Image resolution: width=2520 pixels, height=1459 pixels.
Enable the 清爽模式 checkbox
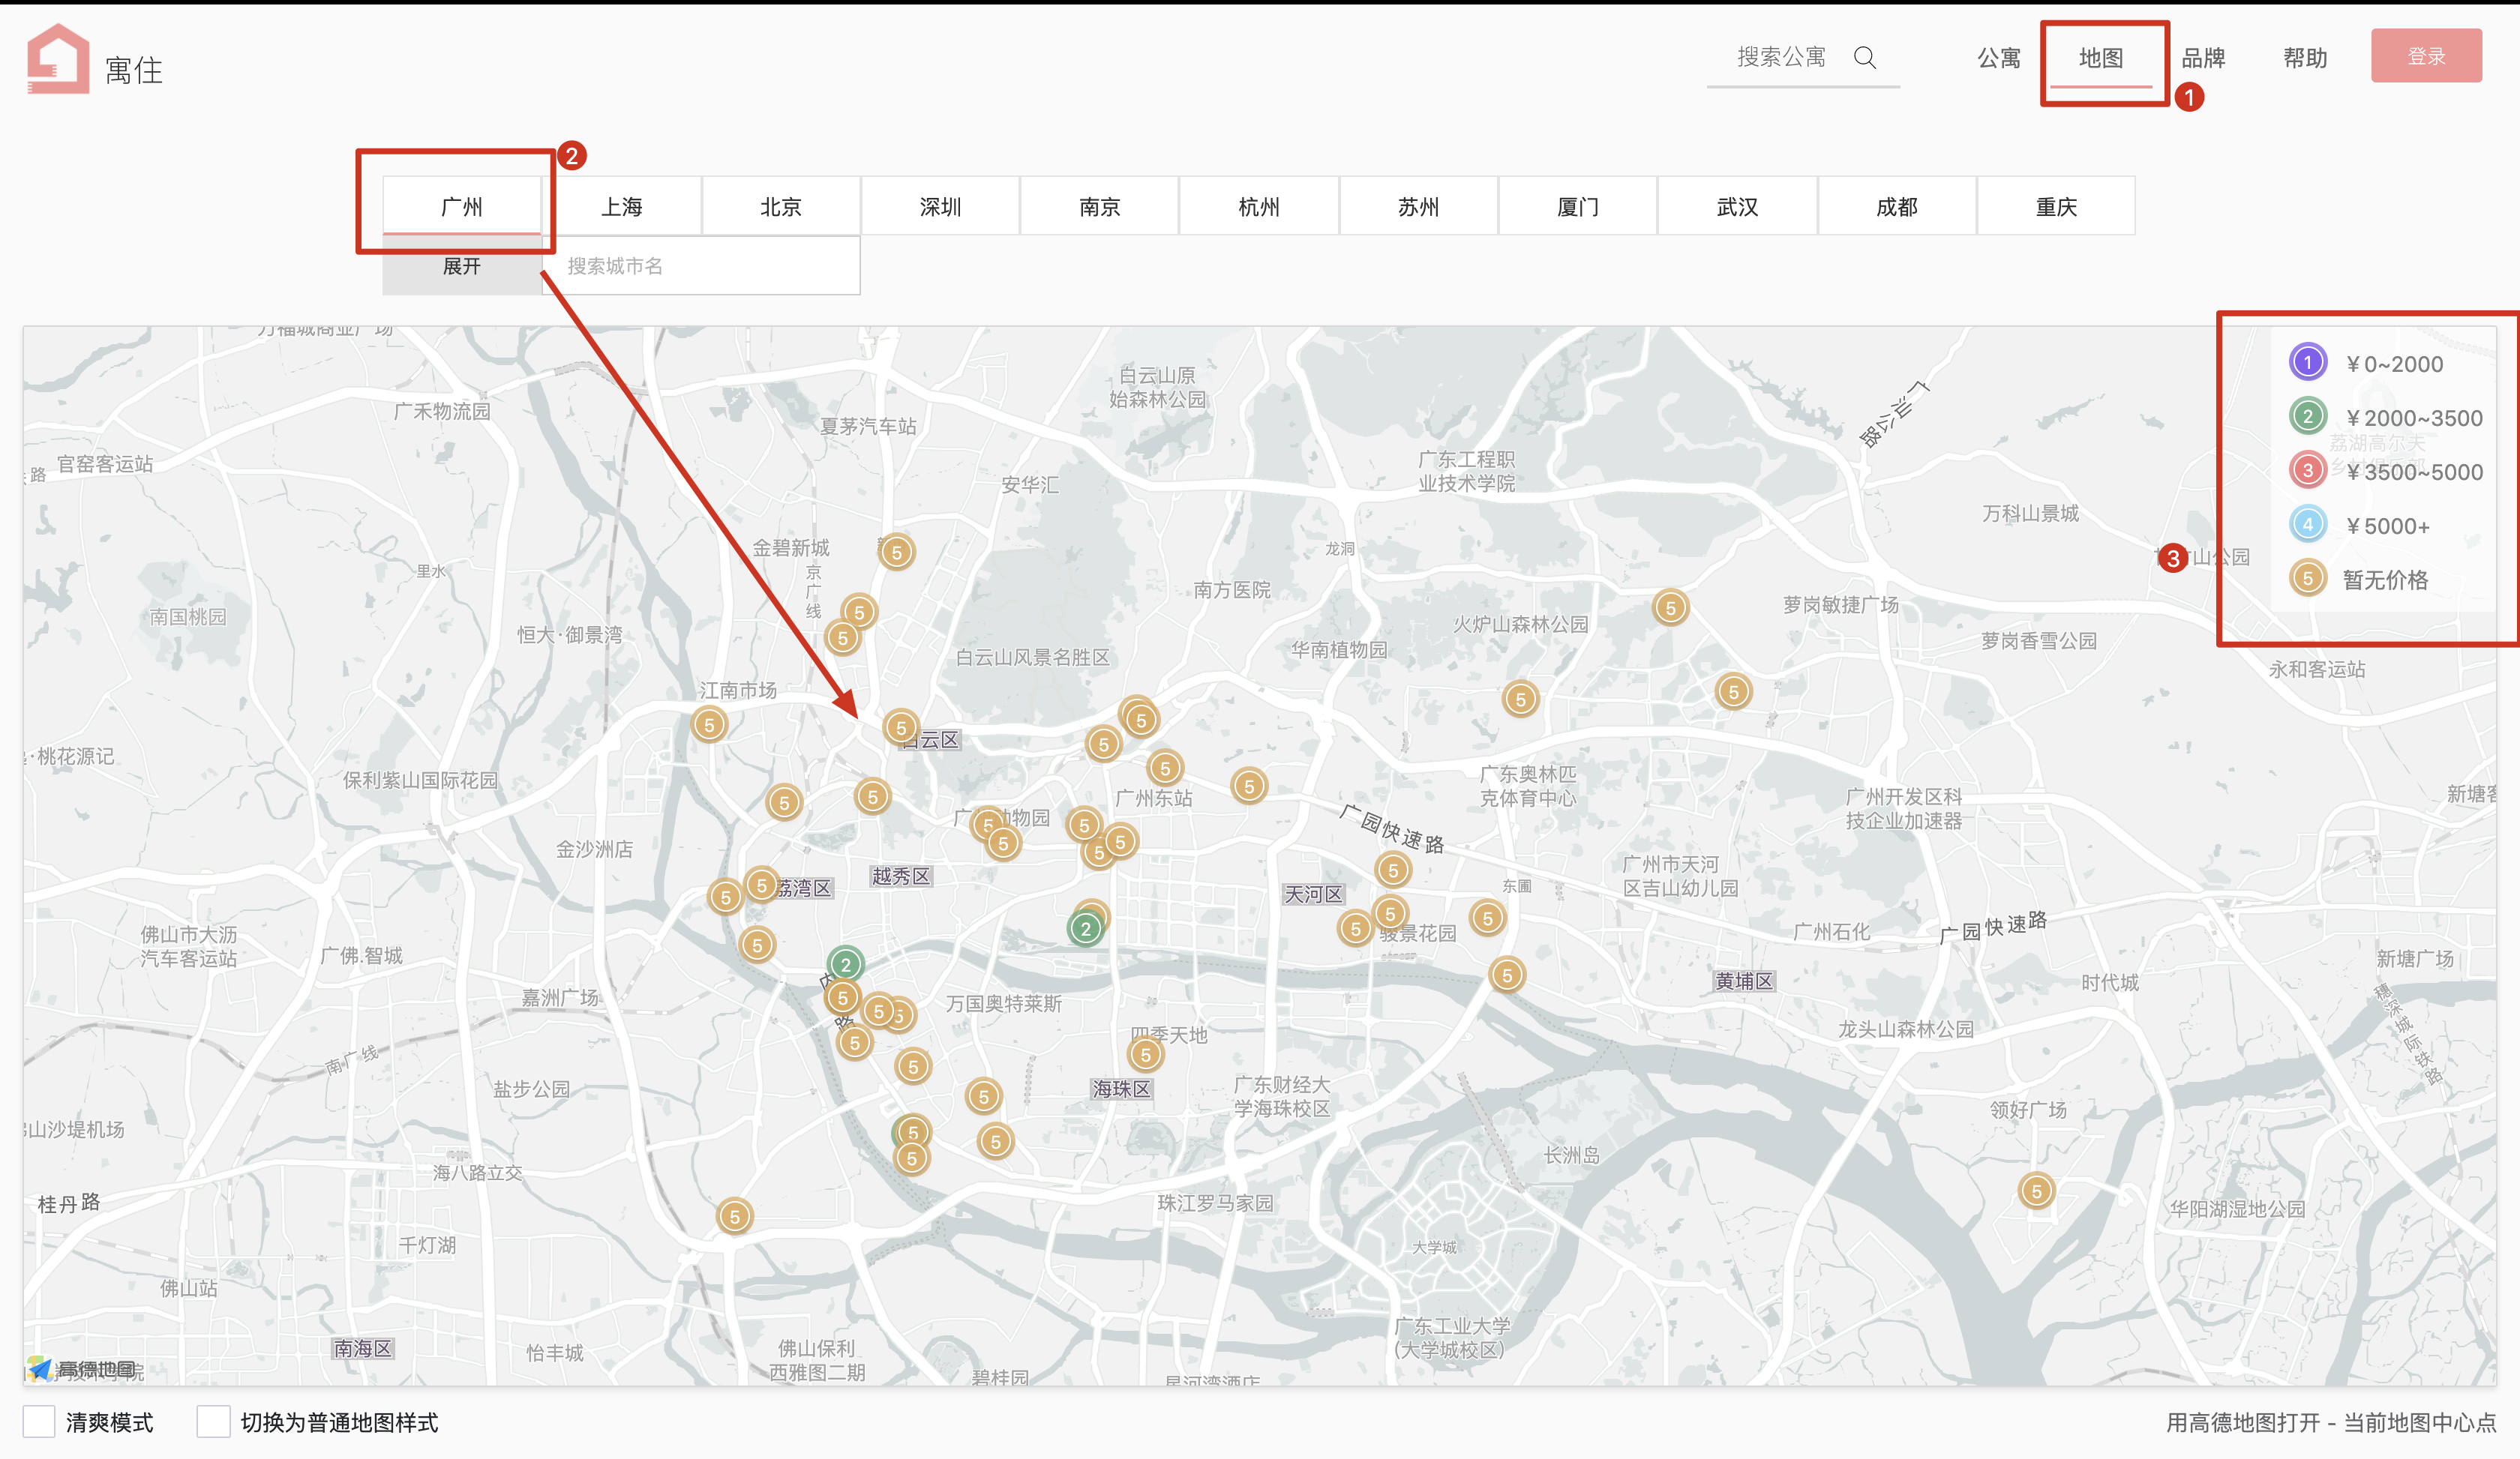click(x=39, y=1421)
